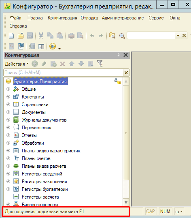Image resolution: width=191 pixels, height=218 pixels.
Task: Select the Регистры сведений item
Action: click(42, 174)
